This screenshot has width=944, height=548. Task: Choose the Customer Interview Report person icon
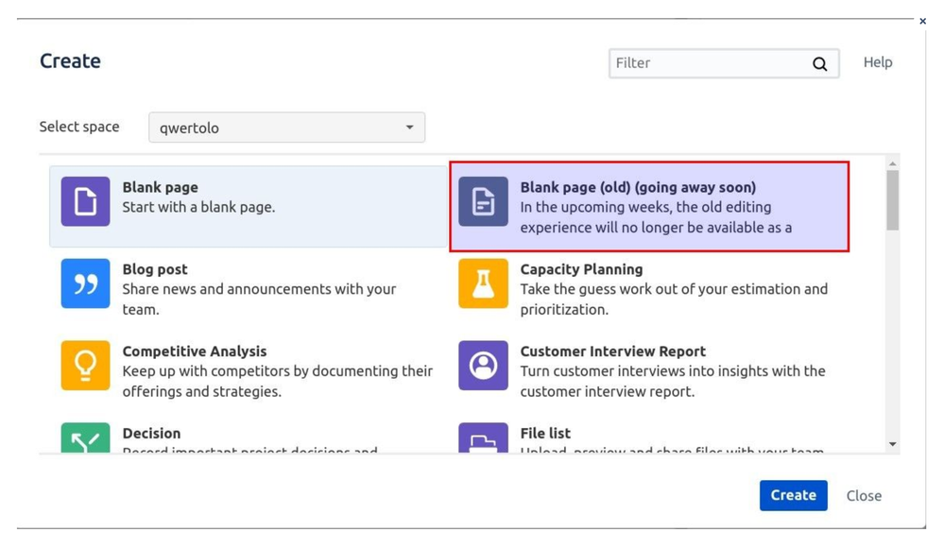(483, 365)
